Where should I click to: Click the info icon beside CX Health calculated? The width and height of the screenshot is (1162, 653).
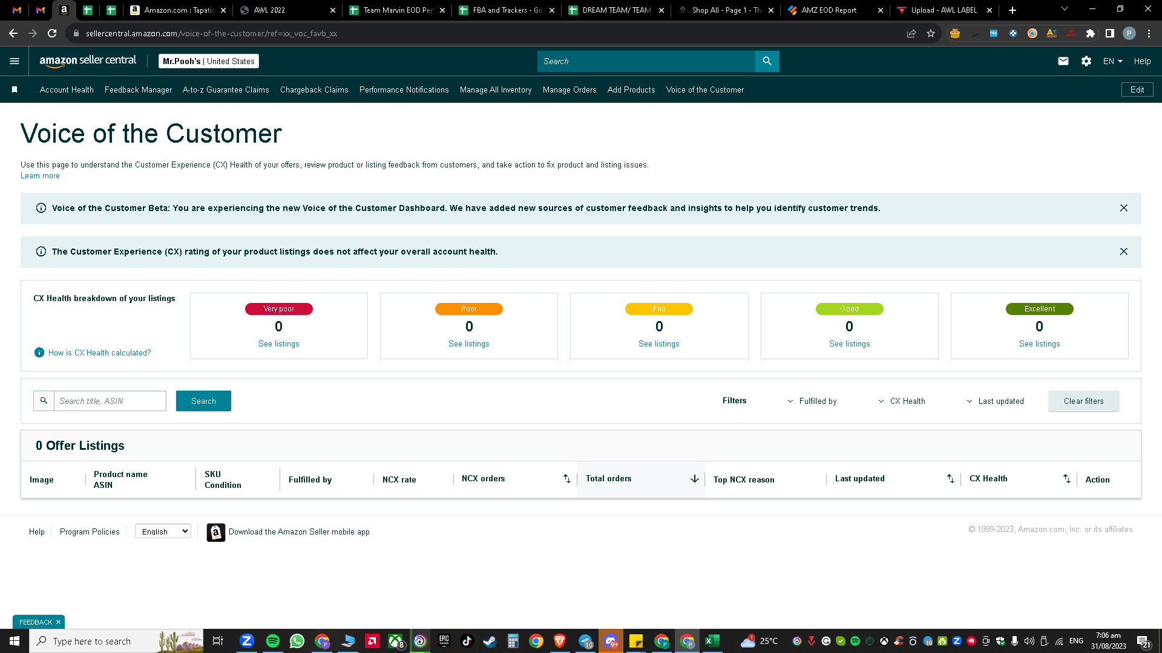coord(39,352)
